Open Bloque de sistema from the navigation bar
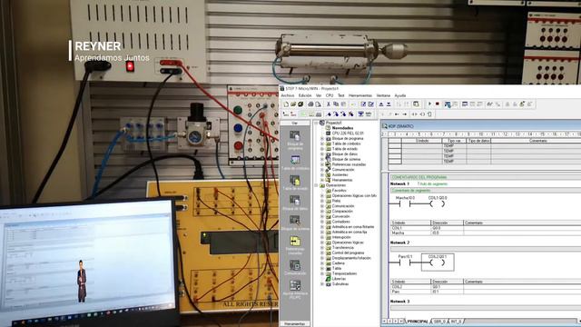Screen dimensions: 581x327 pyautogui.click(x=295, y=221)
